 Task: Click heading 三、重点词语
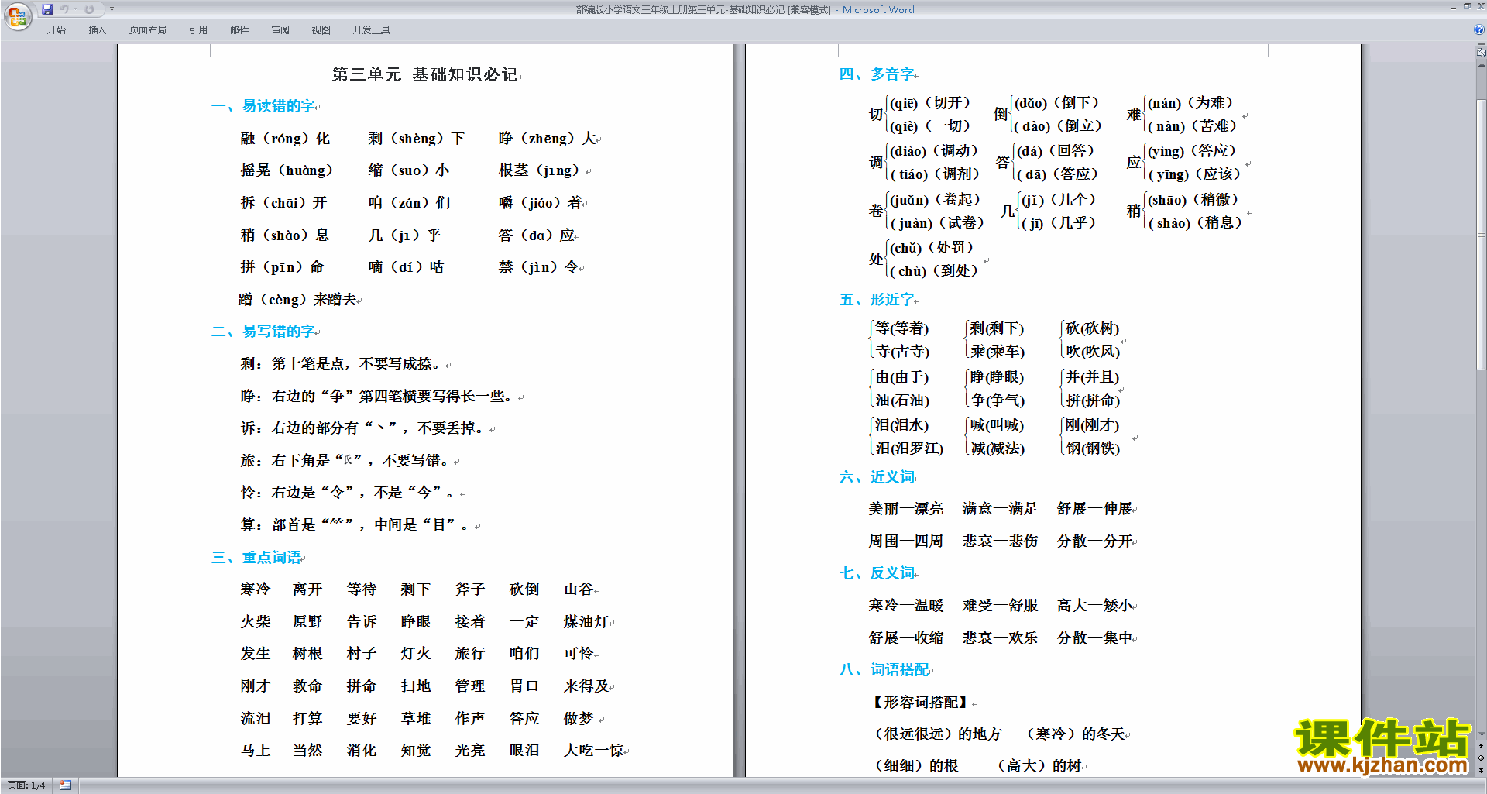[256, 558]
